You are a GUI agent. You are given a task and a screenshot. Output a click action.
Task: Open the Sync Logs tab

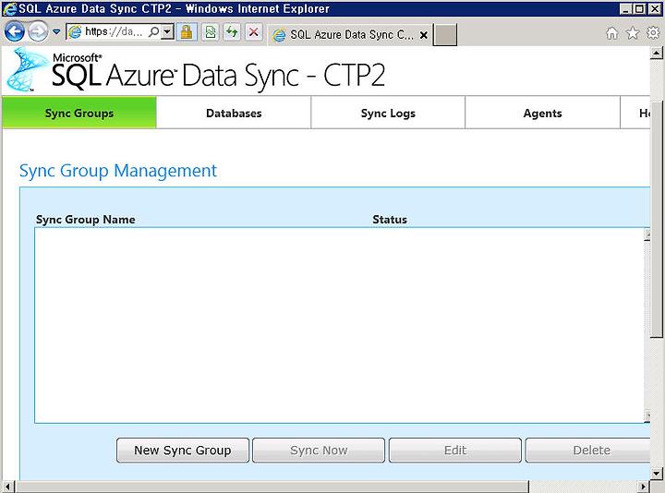pos(388,113)
